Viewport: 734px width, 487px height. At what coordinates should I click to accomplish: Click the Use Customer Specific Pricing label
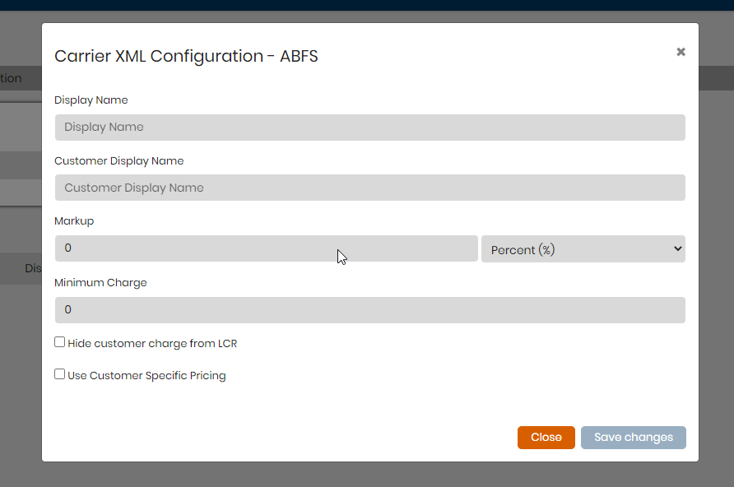tap(146, 376)
